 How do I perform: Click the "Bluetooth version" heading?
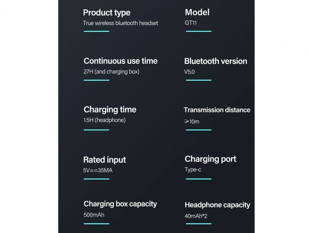(x=216, y=61)
